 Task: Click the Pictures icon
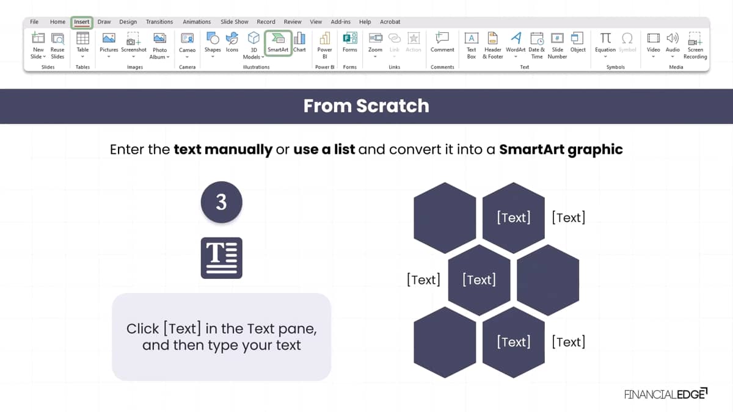click(109, 38)
